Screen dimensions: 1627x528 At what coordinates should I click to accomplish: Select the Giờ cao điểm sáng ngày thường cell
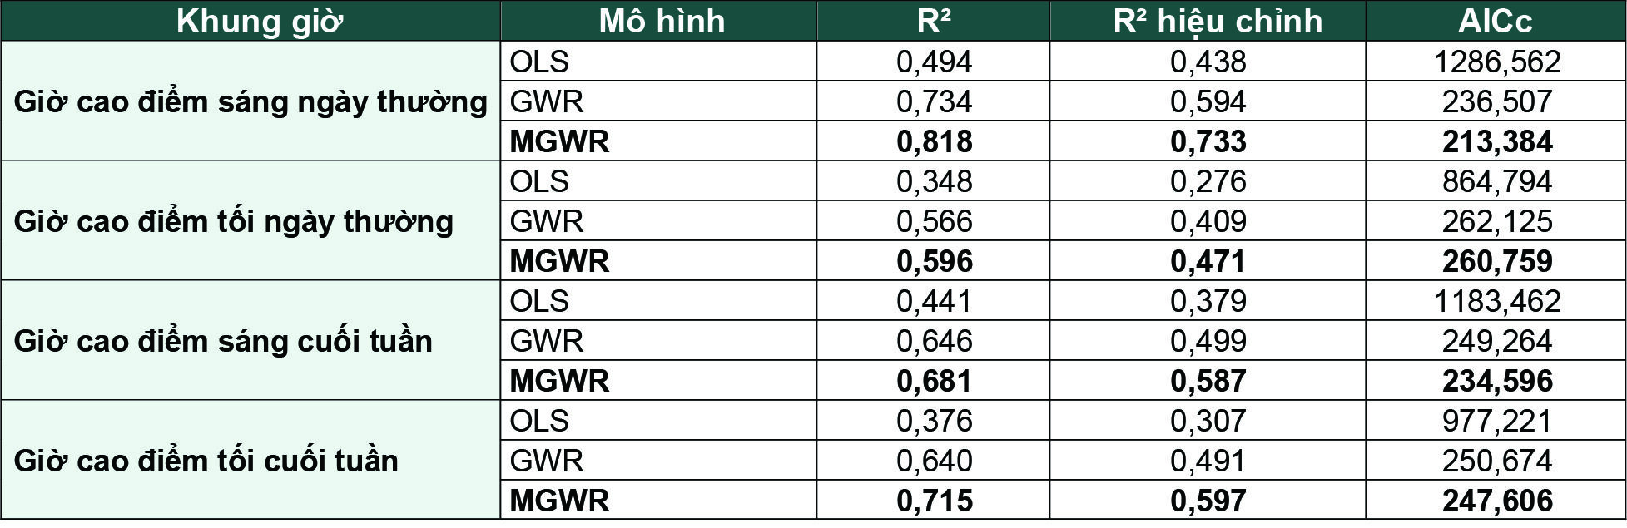point(250,101)
